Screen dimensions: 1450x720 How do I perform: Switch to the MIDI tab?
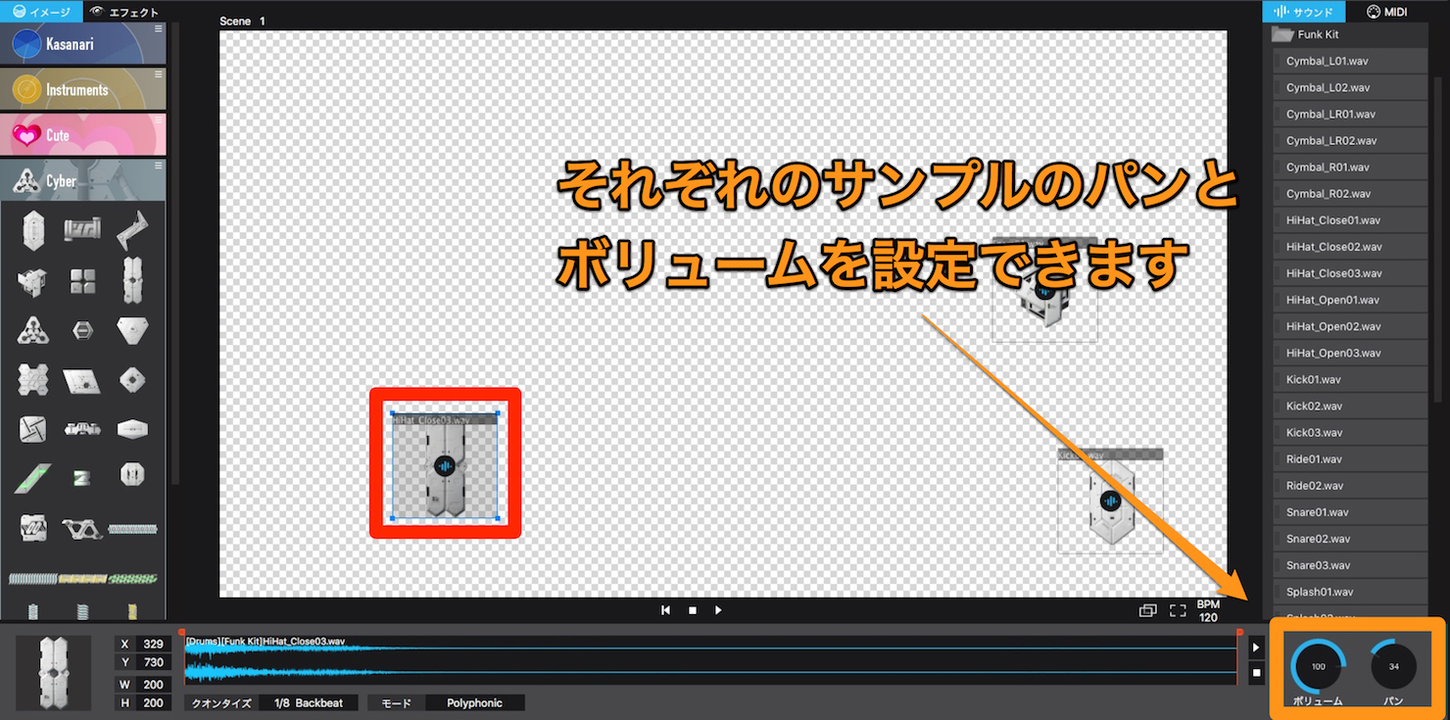pos(1387,12)
